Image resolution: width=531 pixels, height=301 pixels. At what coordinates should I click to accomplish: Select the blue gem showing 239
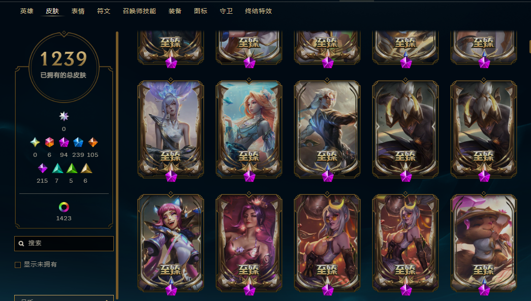[x=78, y=143]
